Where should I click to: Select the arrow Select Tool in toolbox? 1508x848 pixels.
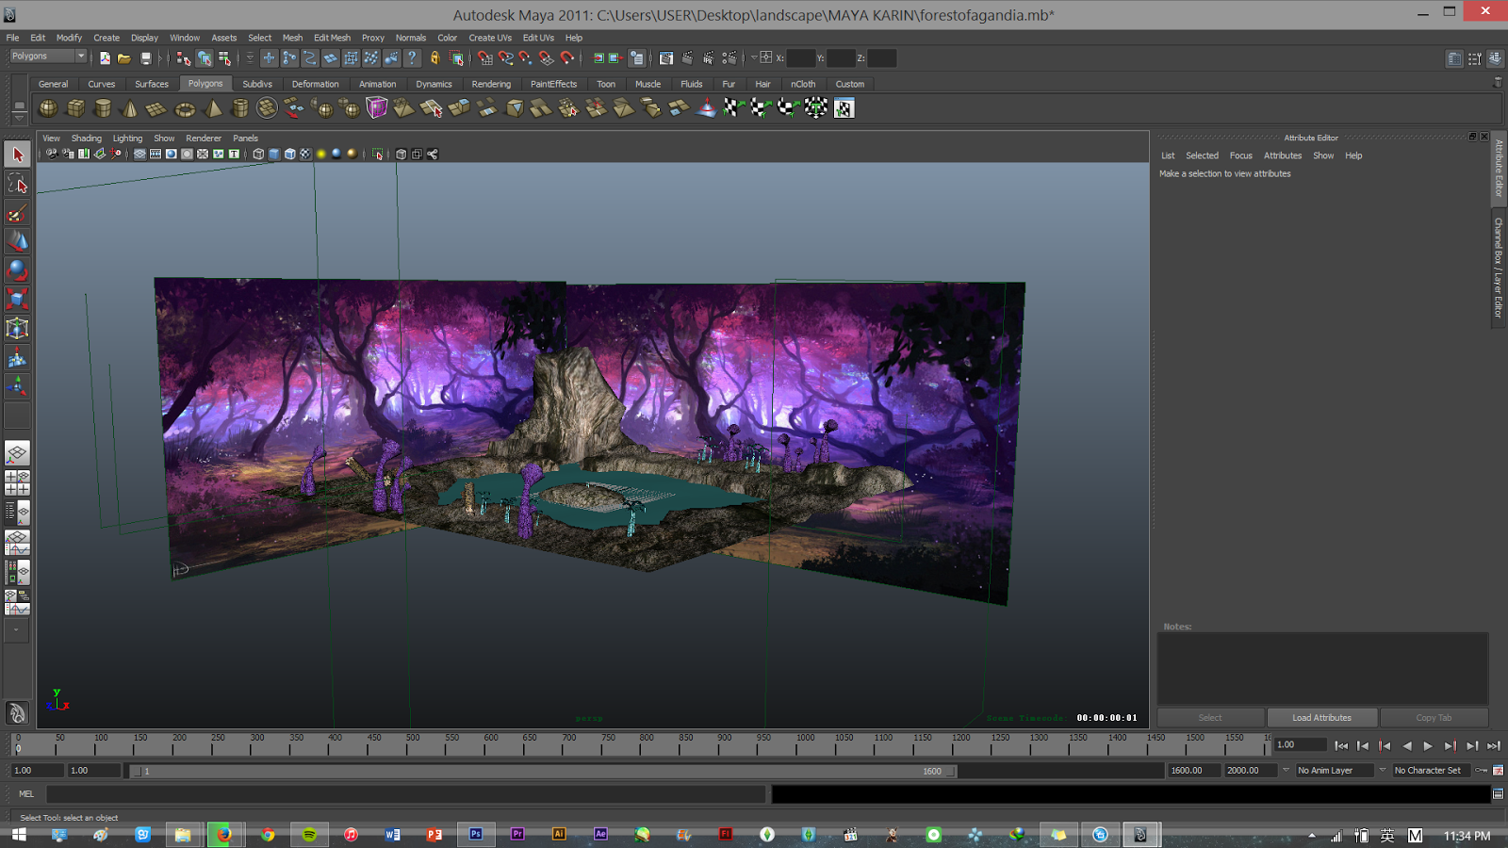[16, 154]
